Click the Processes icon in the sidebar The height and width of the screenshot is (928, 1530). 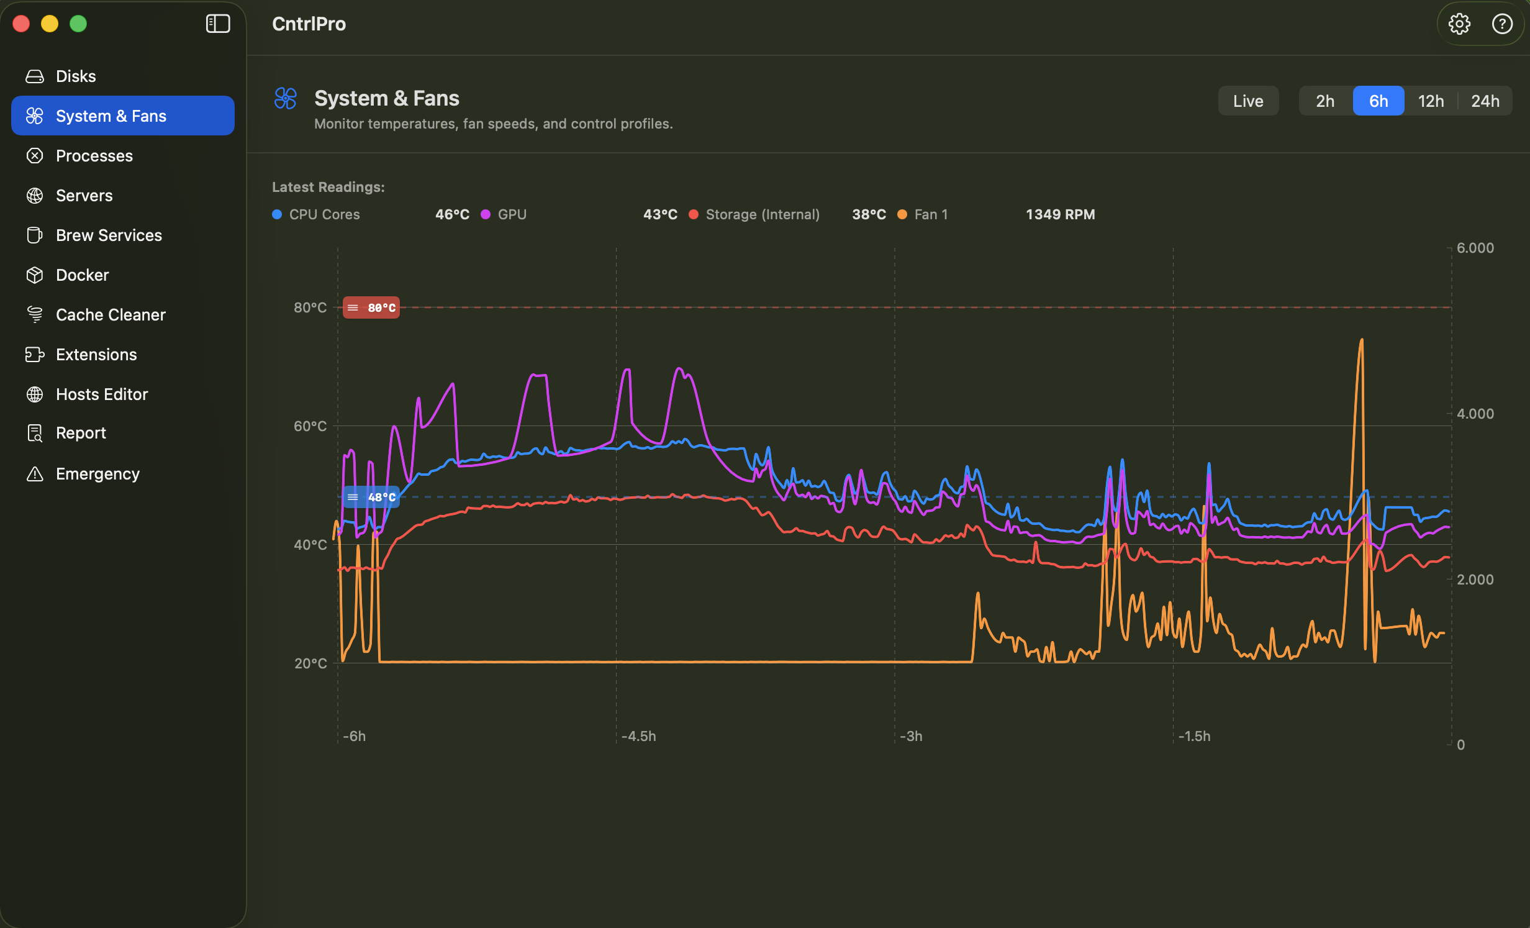point(35,156)
